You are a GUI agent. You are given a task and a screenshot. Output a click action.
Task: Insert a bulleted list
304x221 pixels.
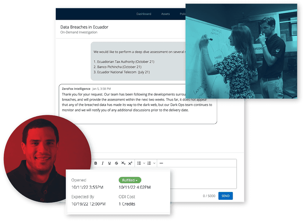click(x=139, y=163)
